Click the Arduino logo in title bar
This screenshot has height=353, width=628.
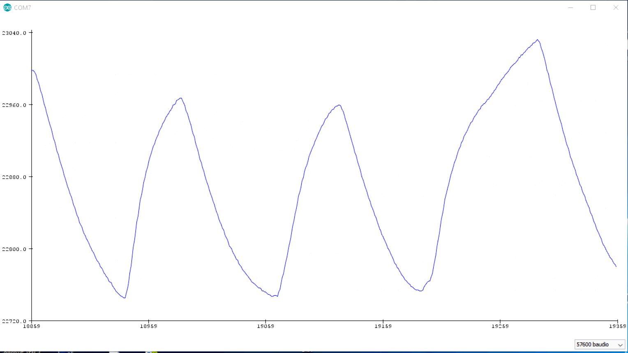(7, 7)
